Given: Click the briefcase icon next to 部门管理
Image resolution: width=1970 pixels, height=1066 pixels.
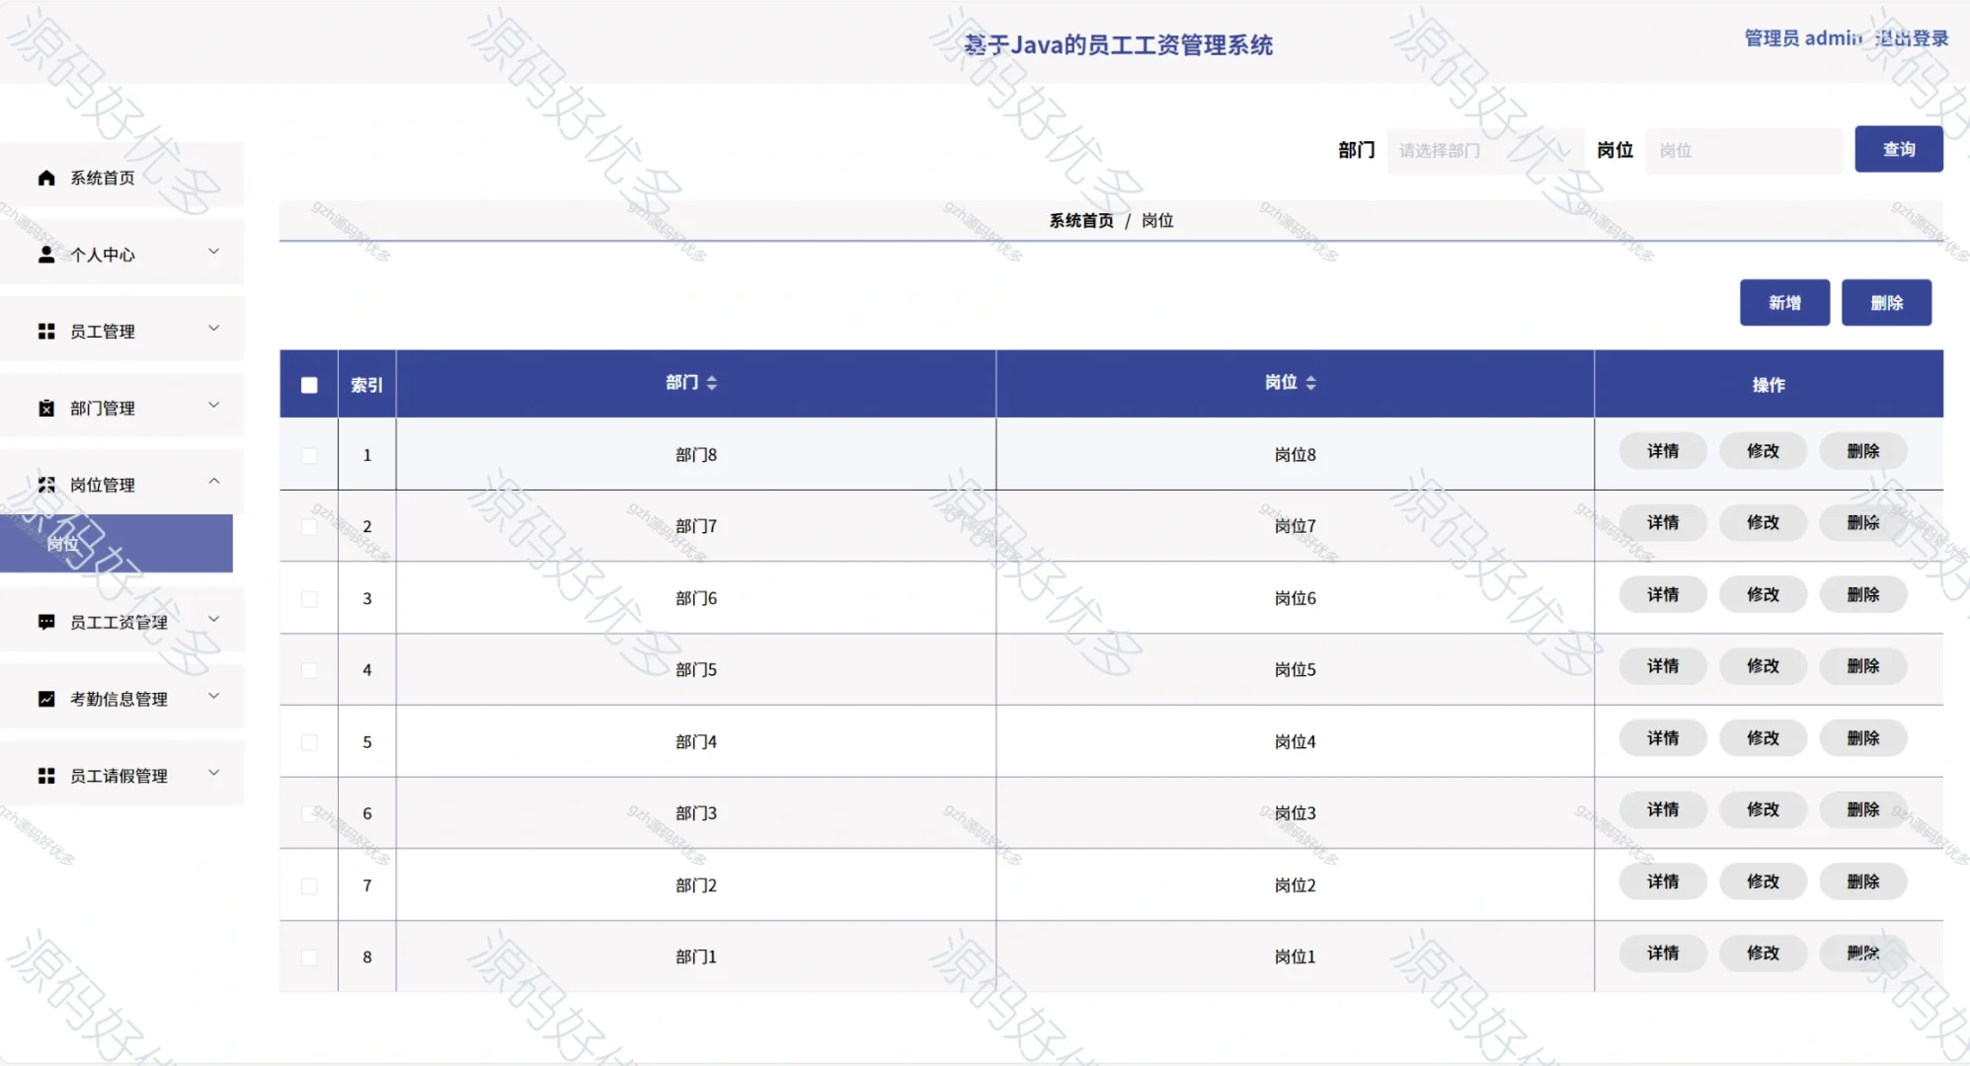Looking at the screenshot, I should coord(45,407).
